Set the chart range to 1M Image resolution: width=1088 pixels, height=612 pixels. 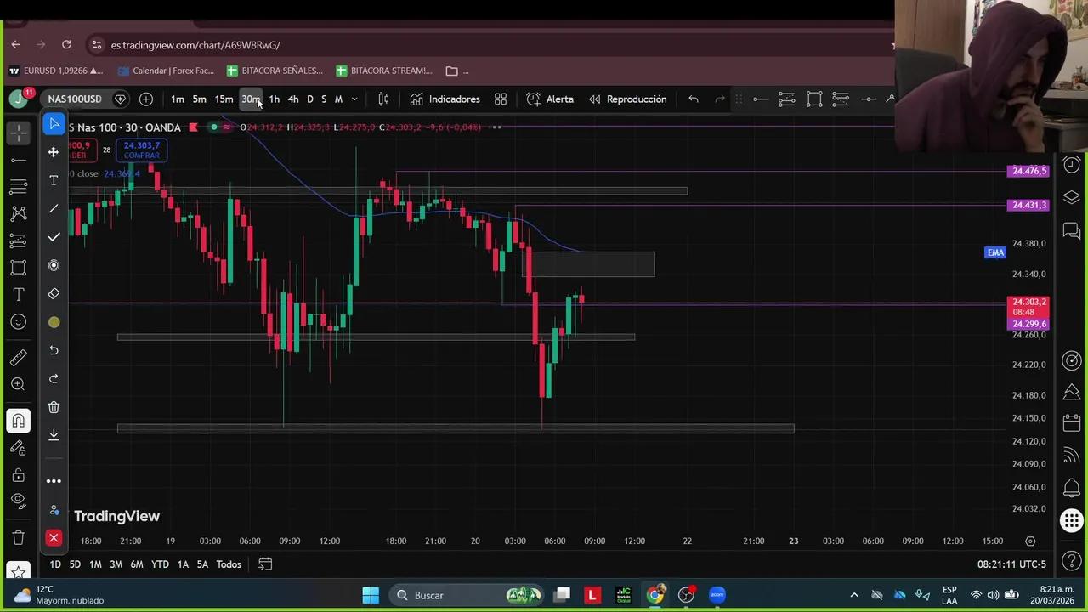95,564
